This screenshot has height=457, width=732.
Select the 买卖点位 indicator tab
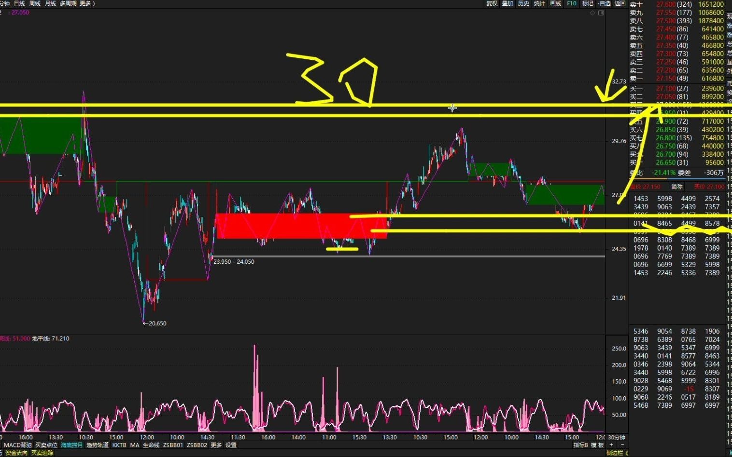(x=46, y=445)
